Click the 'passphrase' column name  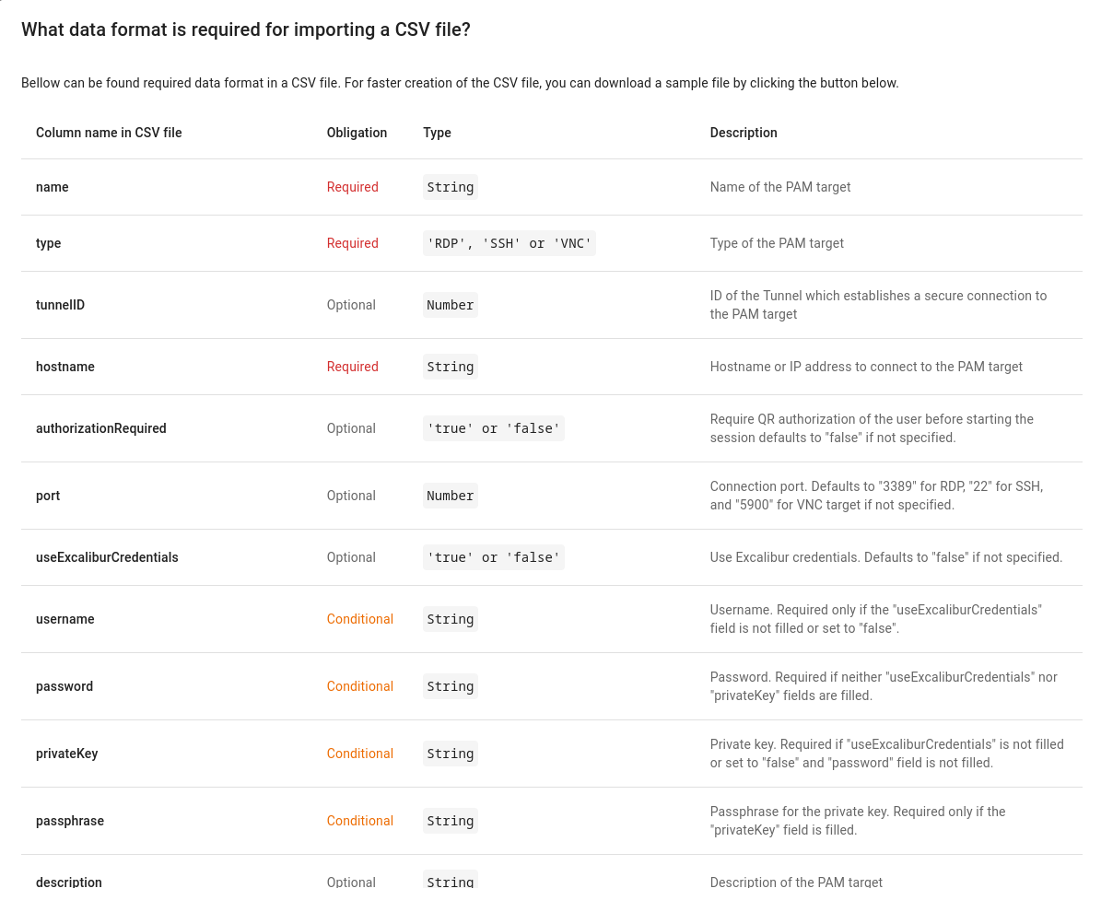coord(70,821)
